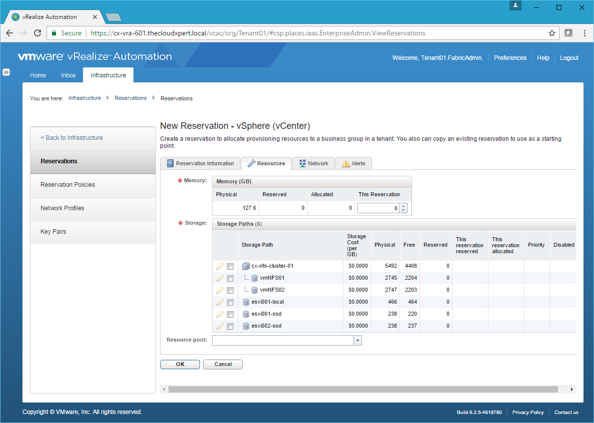Open the Resource pool dropdown
The width and height of the screenshot is (594, 423).
click(x=357, y=341)
